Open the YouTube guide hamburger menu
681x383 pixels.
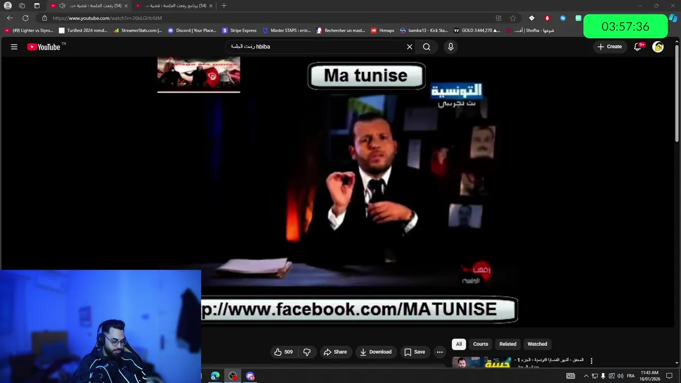(x=14, y=47)
